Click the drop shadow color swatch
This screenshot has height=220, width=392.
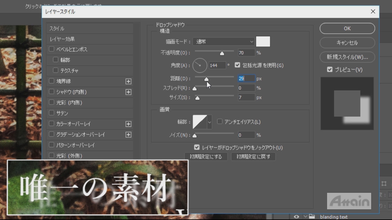click(263, 42)
